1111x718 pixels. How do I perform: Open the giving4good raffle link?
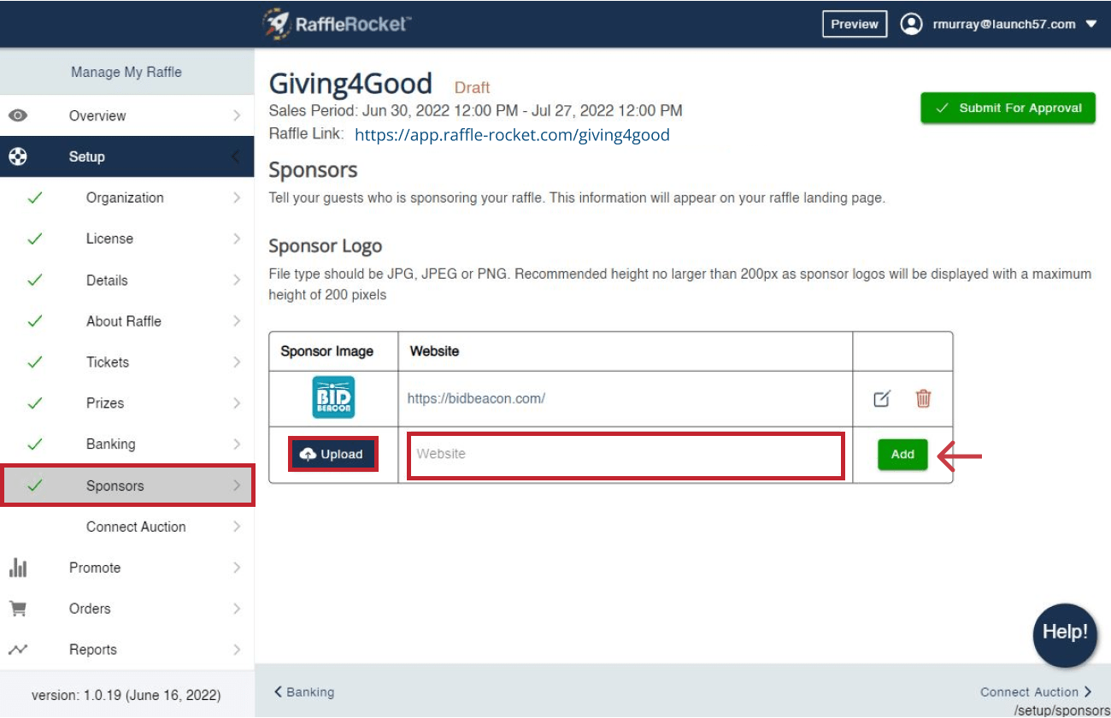point(512,135)
